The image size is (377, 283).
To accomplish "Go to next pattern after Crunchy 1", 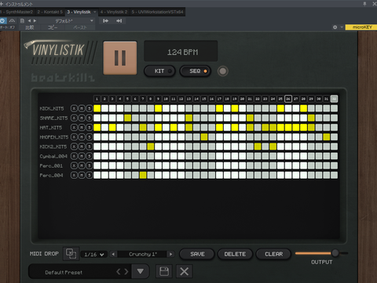I will pyautogui.click(x=170, y=254).
